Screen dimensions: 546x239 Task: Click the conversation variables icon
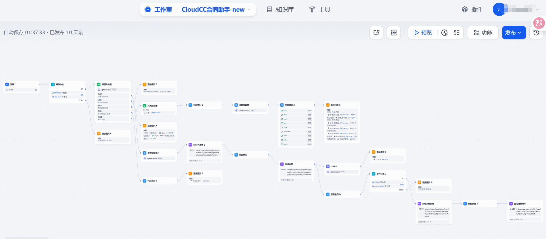376,33
